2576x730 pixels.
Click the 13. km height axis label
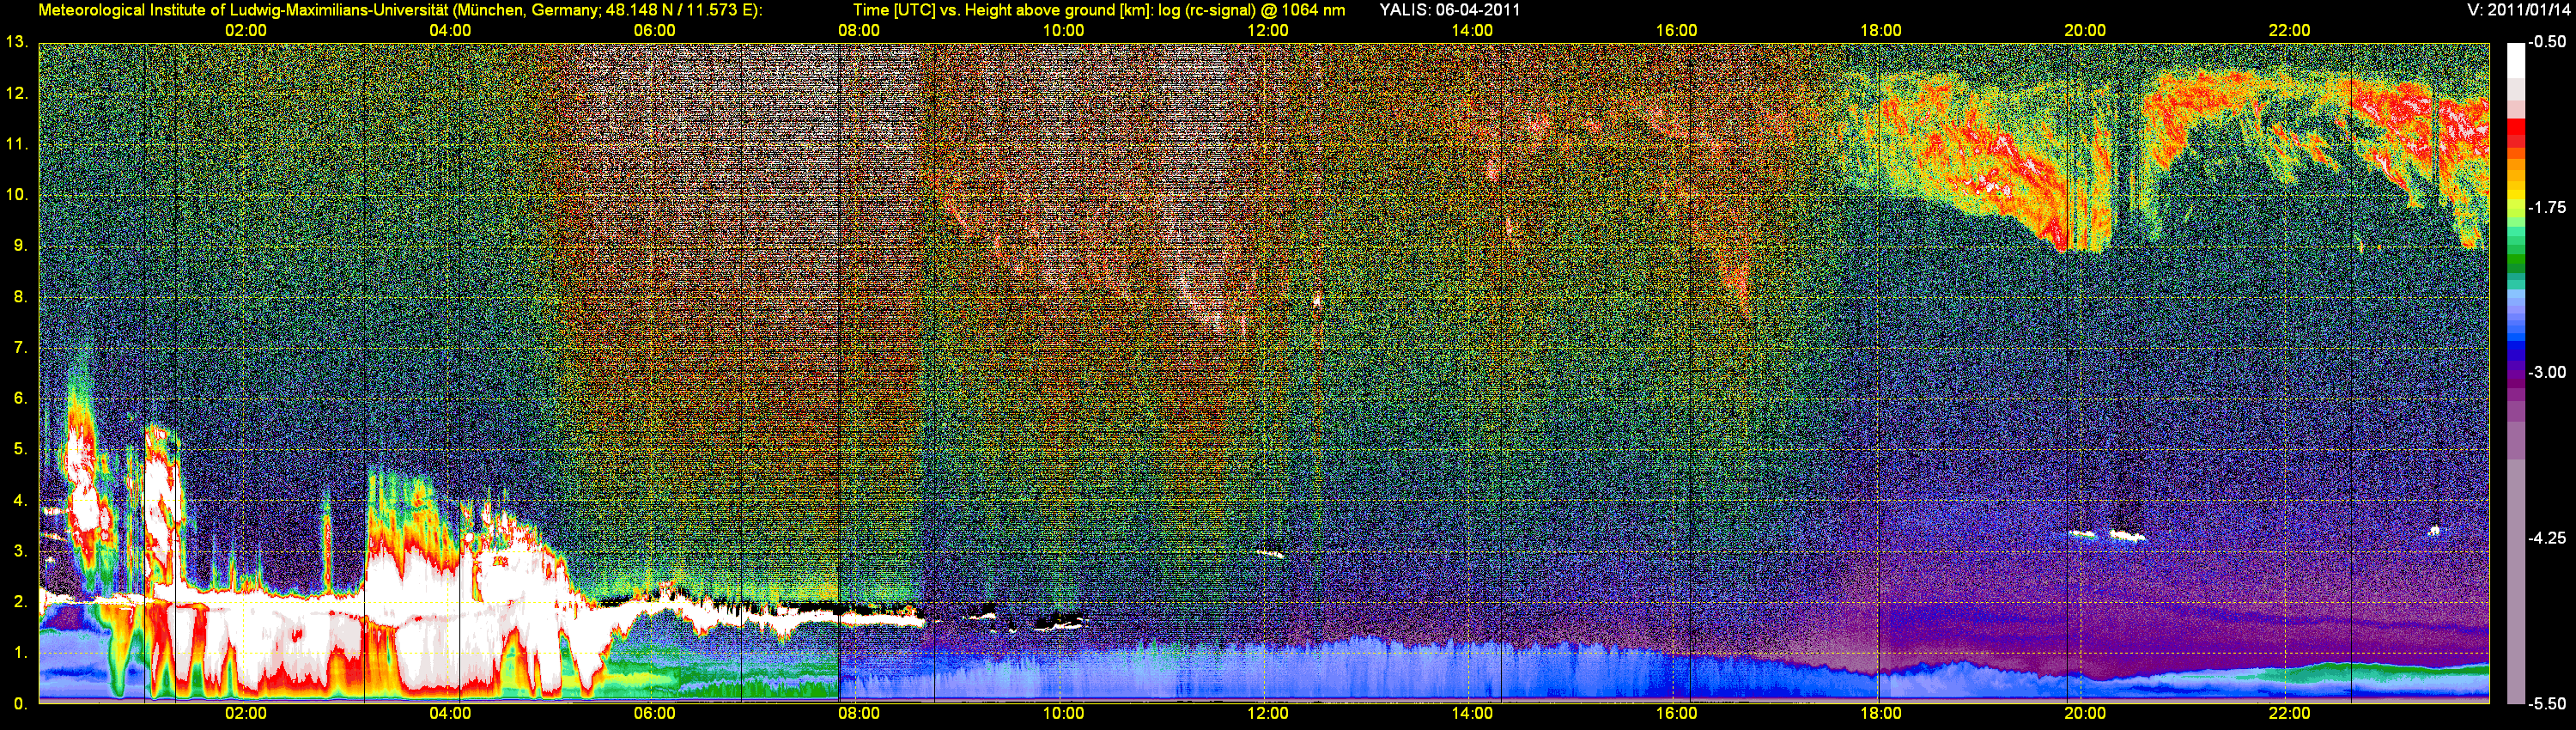pos(16,42)
